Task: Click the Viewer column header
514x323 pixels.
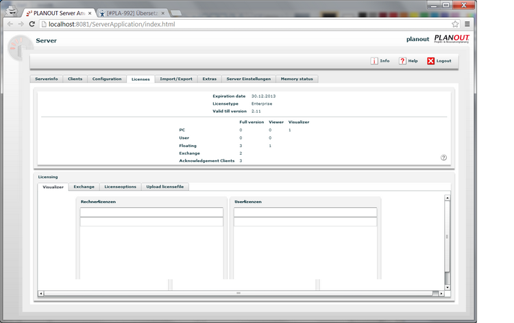Action: tap(276, 122)
